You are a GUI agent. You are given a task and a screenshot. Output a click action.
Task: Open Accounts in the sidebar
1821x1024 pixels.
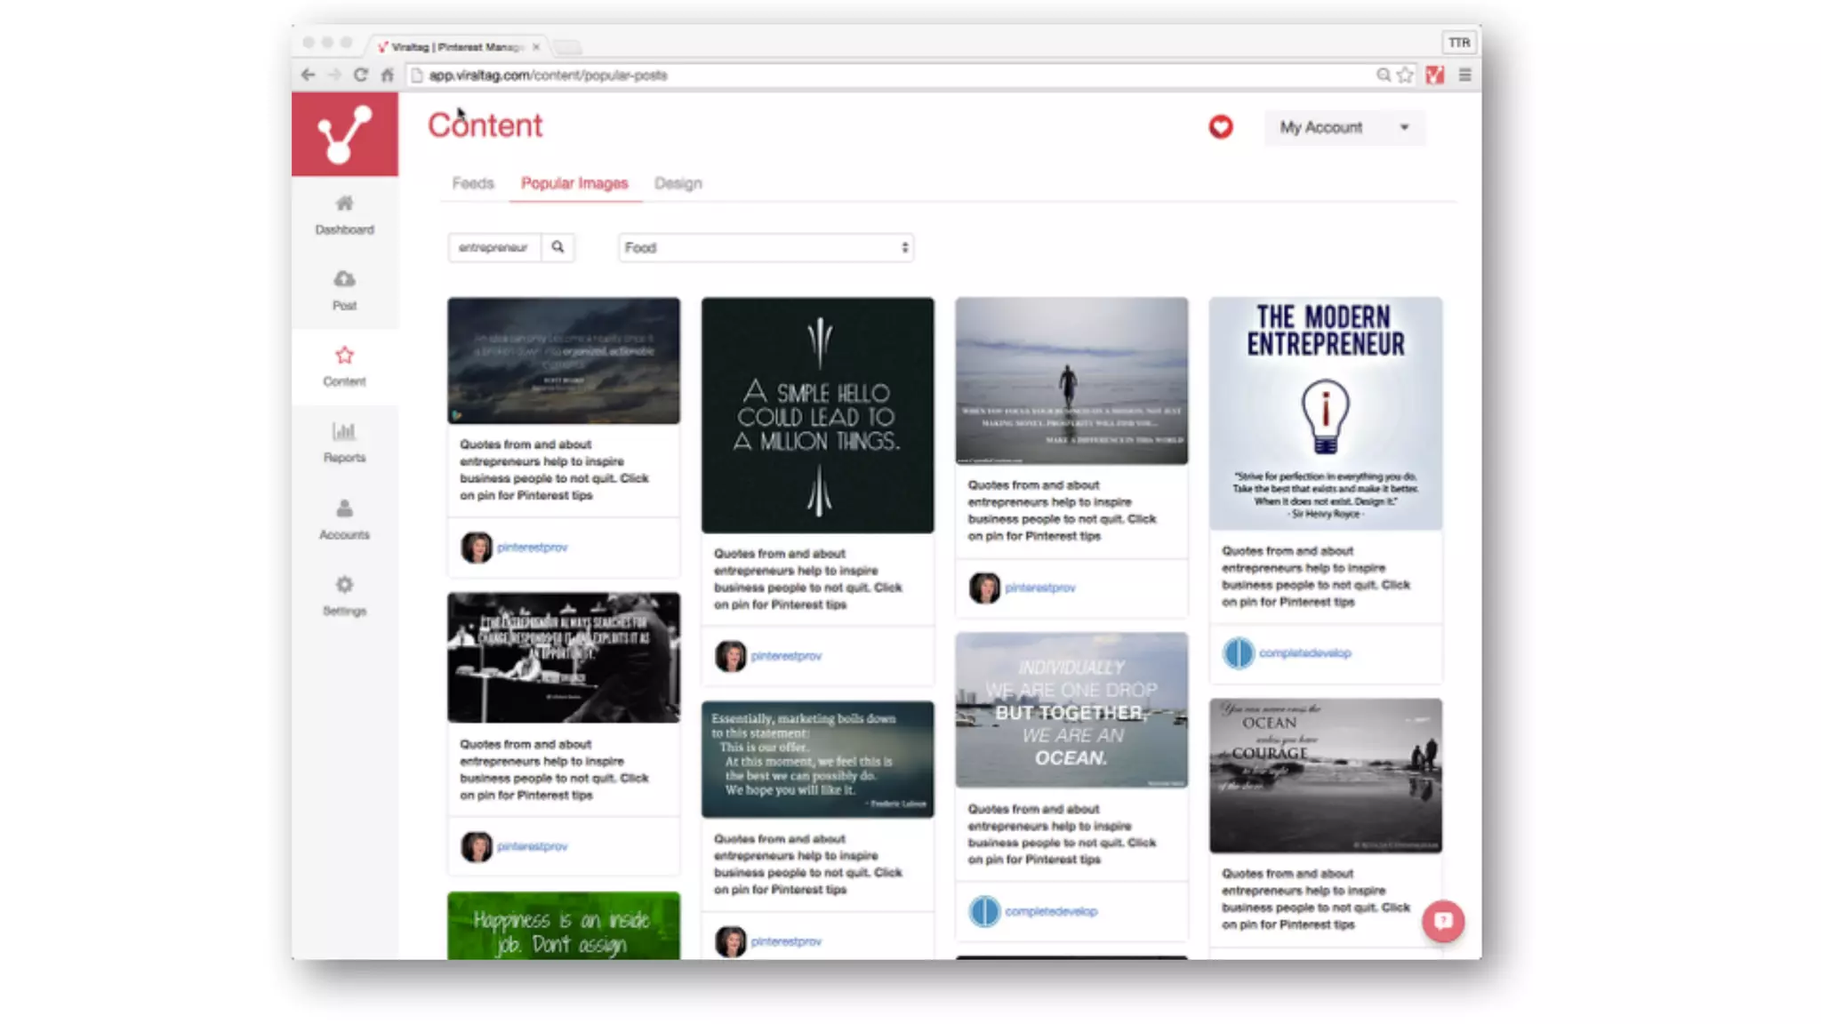(x=344, y=519)
